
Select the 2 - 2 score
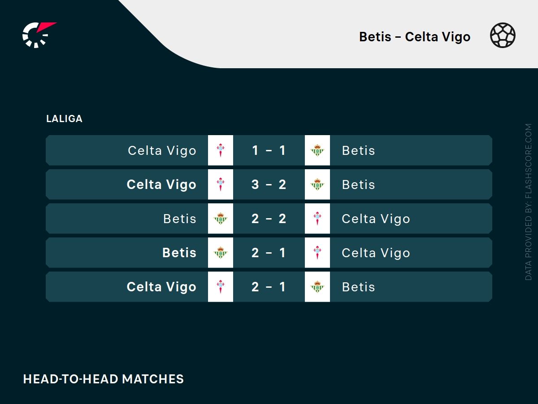269,219
